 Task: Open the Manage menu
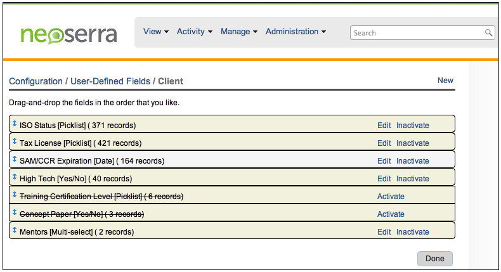click(238, 32)
